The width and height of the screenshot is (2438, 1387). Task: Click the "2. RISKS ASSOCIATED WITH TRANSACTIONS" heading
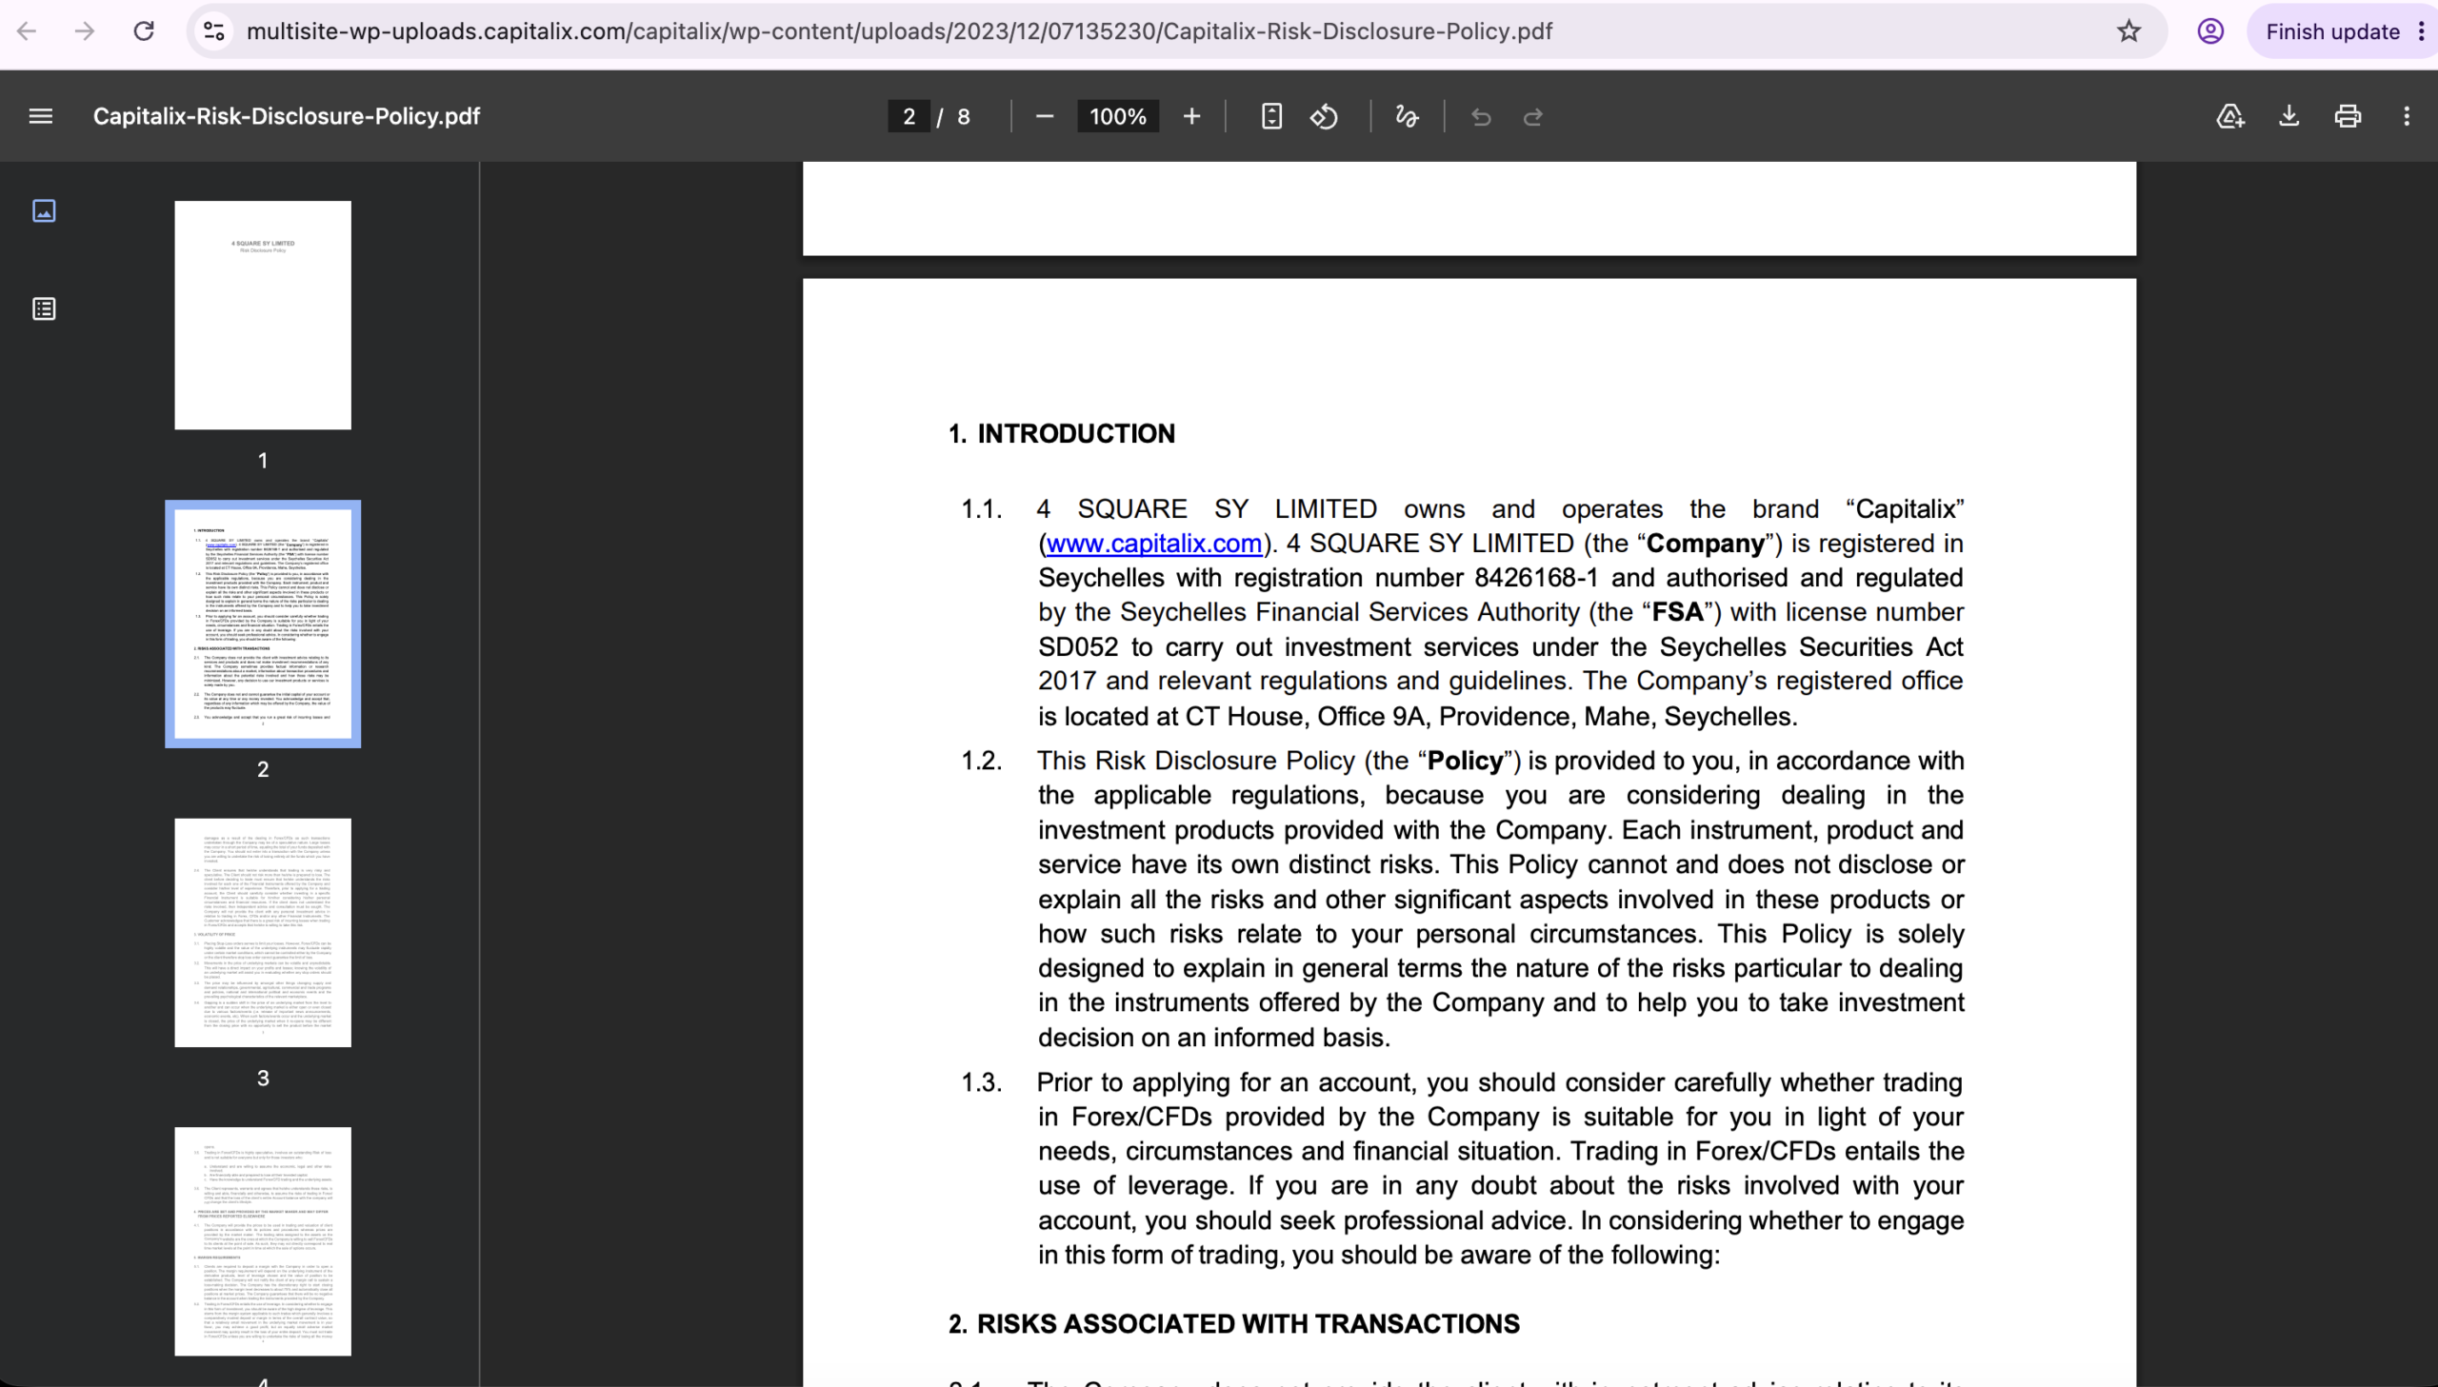click(x=1234, y=1324)
